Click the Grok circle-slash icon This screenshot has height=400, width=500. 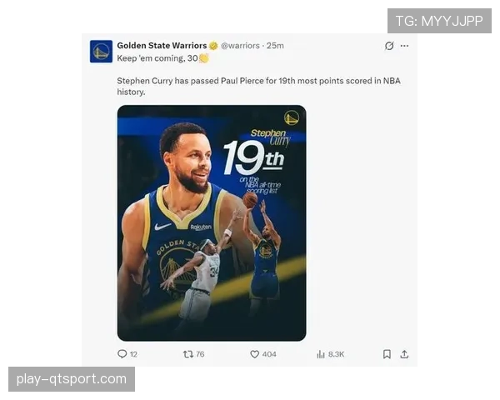point(389,46)
